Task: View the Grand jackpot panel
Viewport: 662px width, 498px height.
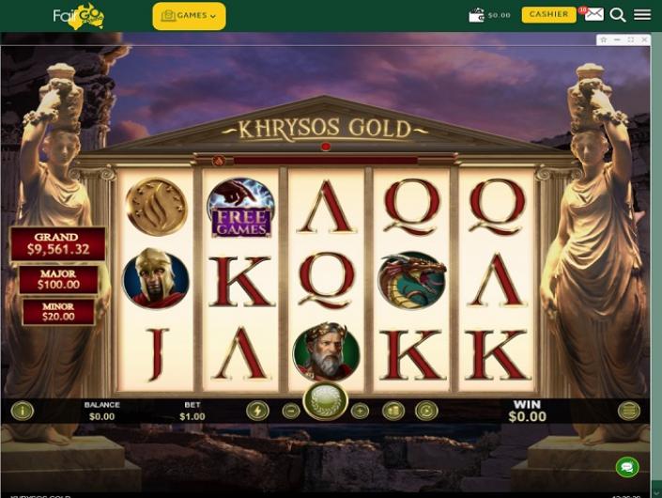Action: tap(58, 244)
